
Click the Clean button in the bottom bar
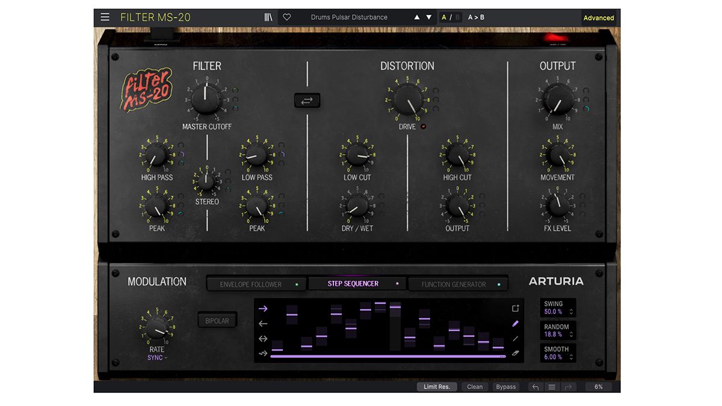pos(475,387)
